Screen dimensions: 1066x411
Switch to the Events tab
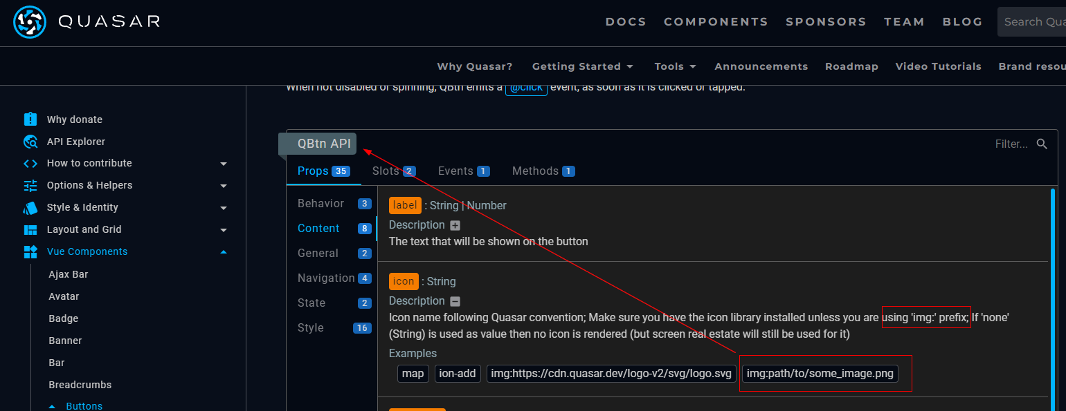click(x=464, y=171)
